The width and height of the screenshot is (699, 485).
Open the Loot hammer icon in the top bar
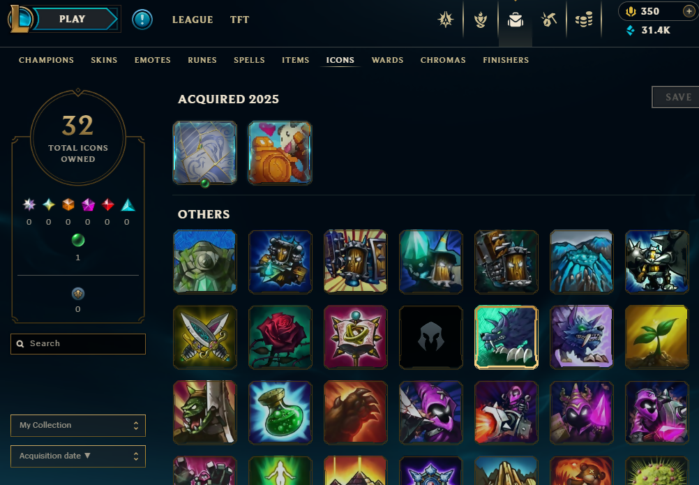[549, 20]
